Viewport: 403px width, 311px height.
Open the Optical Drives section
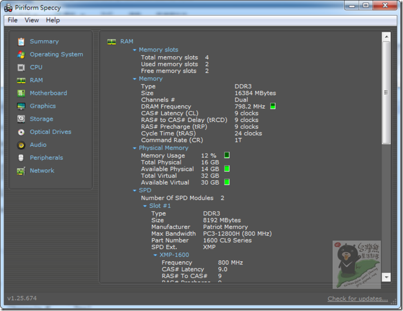point(50,132)
